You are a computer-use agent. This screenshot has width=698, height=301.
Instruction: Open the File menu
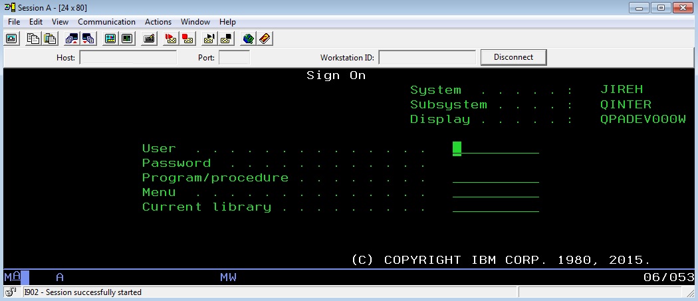(14, 22)
